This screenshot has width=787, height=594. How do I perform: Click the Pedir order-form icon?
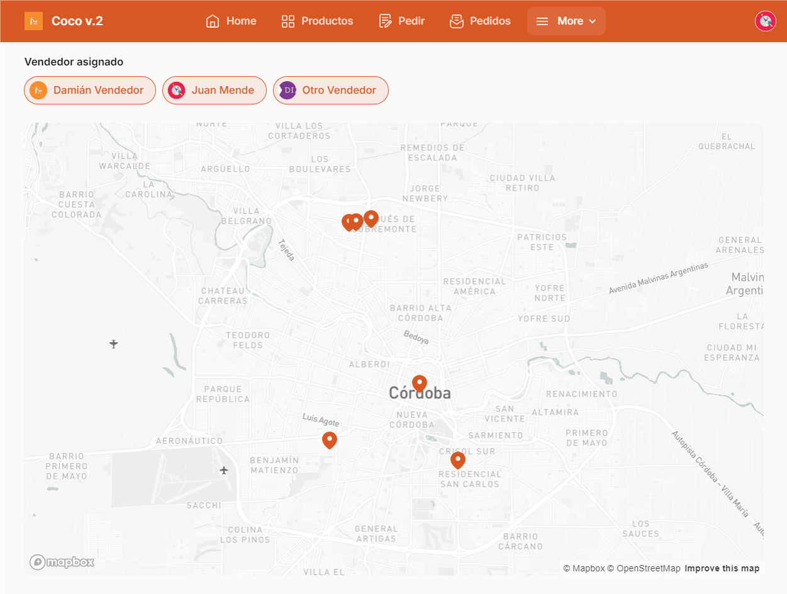(384, 21)
